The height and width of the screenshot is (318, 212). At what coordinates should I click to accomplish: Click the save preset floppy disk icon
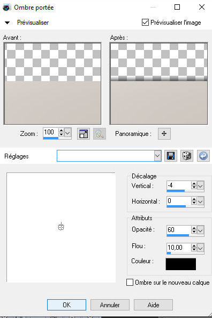click(x=171, y=156)
